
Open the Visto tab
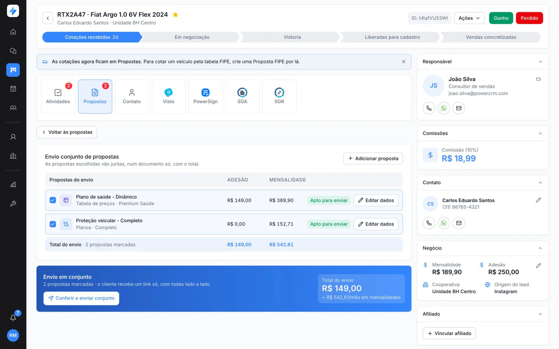[x=168, y=97]
